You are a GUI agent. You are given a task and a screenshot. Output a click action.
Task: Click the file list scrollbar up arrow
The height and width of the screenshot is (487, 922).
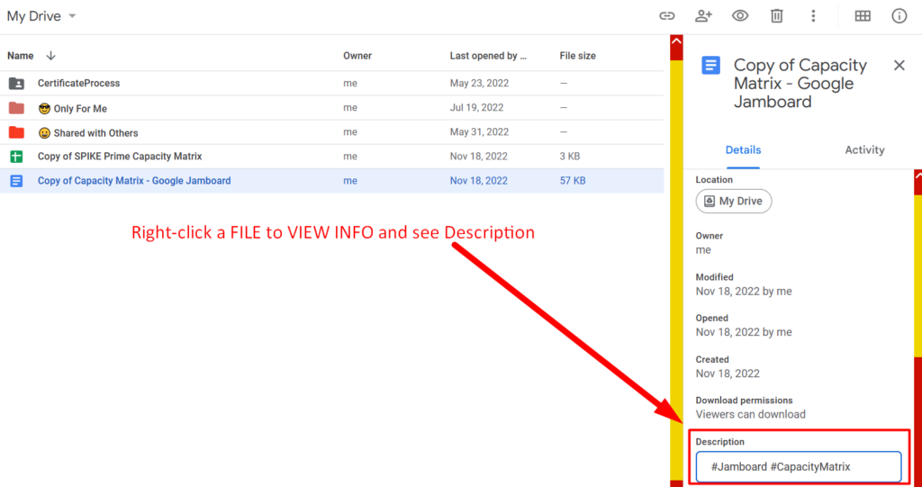tap(676, 41)
